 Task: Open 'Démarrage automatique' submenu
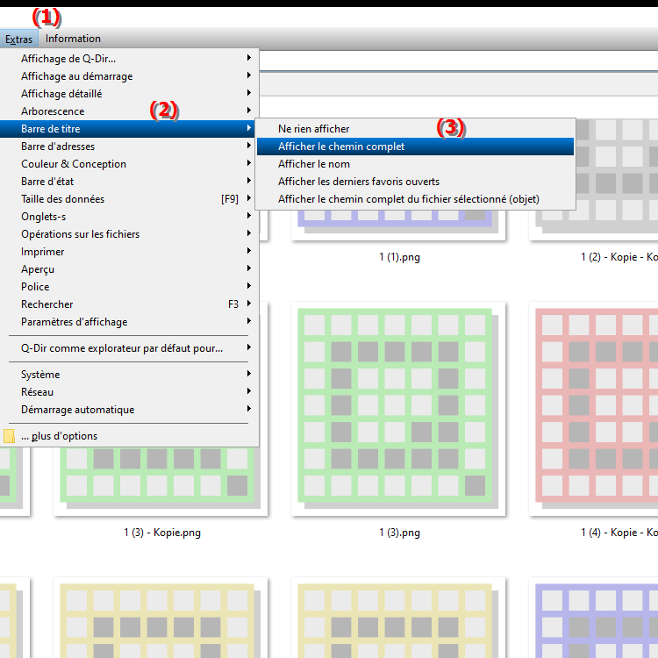[129, 410]
